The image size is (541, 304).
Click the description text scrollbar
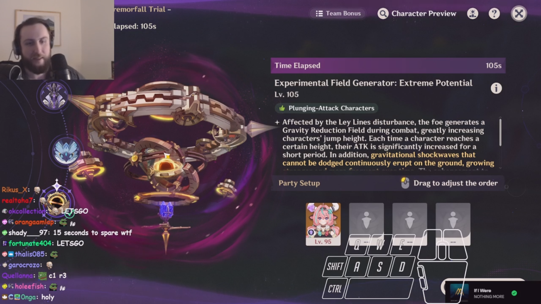click(x=501, y=132)
